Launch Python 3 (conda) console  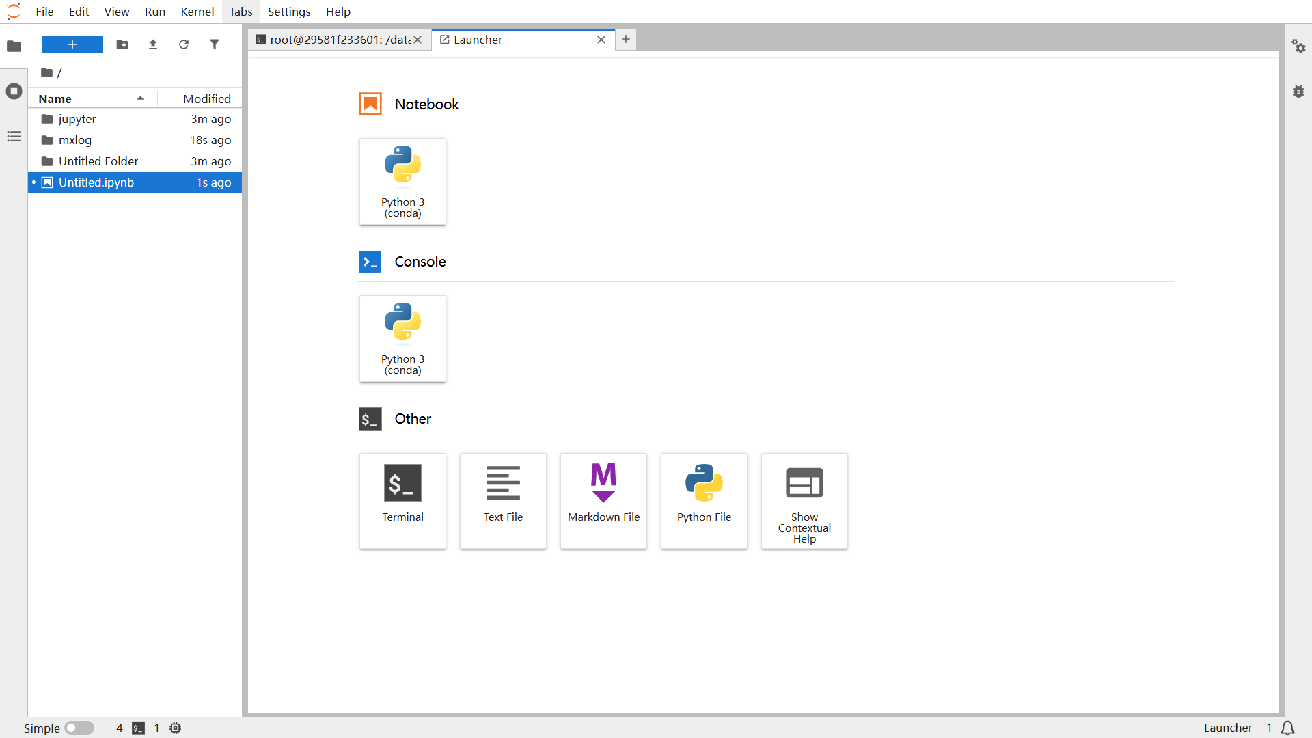402,339
